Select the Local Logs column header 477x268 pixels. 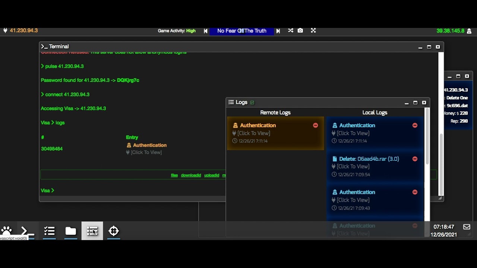pos(375,112)
